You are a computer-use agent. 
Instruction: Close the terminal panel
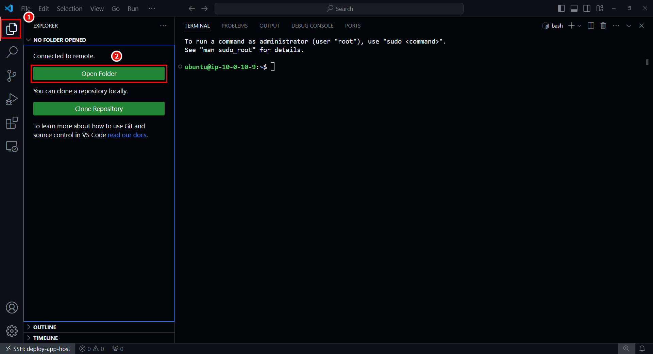[x=642, y=26]
